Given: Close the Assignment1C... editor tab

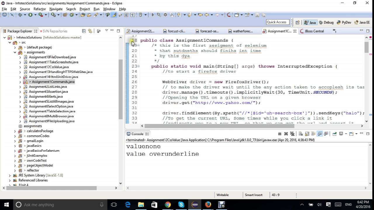Looking at the screenshot, I should (295, 31).
